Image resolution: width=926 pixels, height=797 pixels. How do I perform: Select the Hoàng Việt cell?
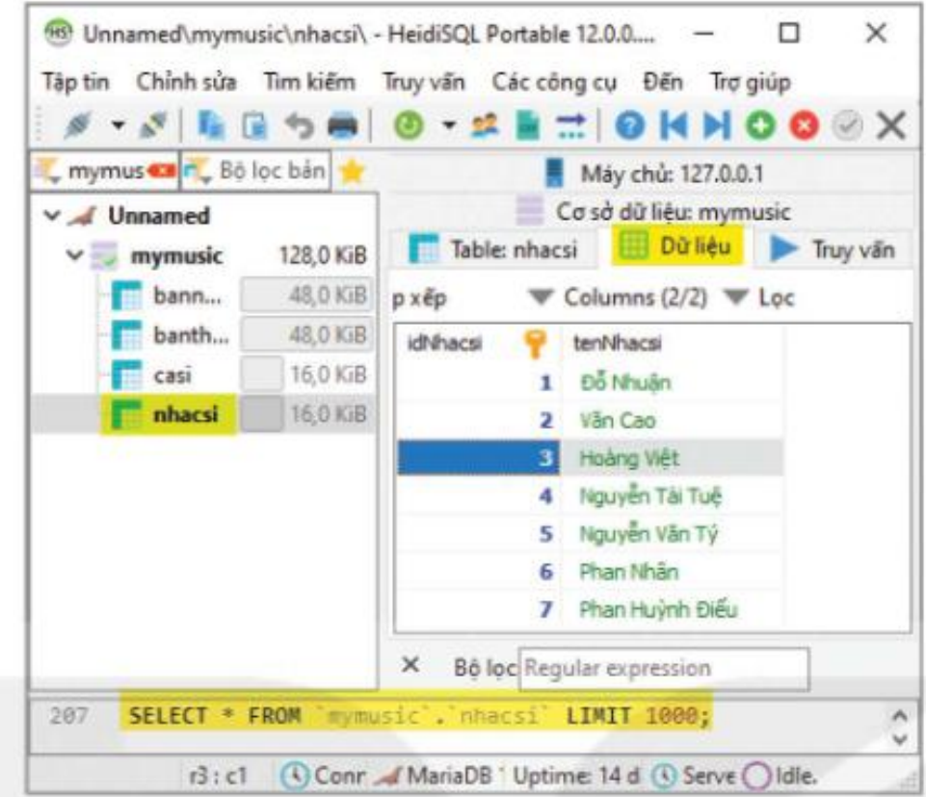(672, 458)
